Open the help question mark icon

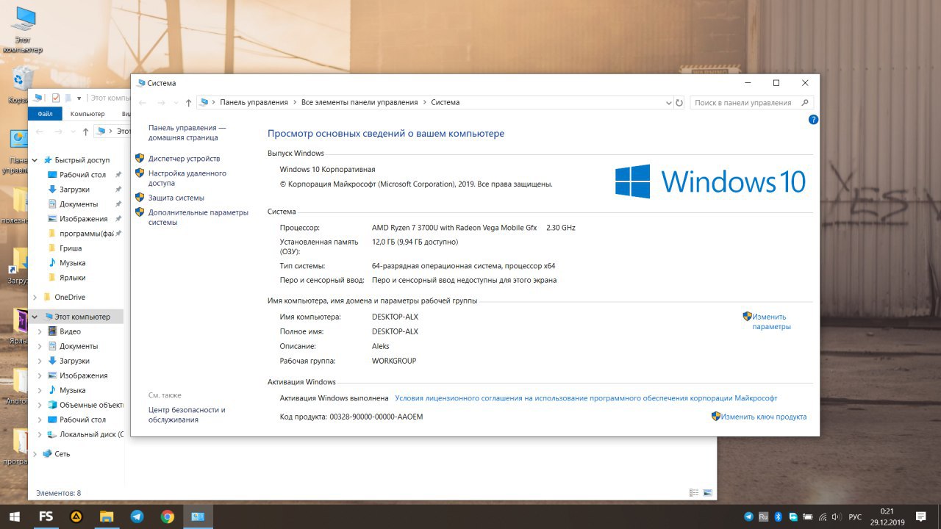click(x=813, y=119)
